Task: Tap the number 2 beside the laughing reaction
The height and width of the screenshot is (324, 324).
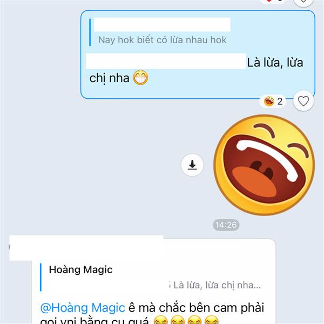Action: (x=280, y=102)
